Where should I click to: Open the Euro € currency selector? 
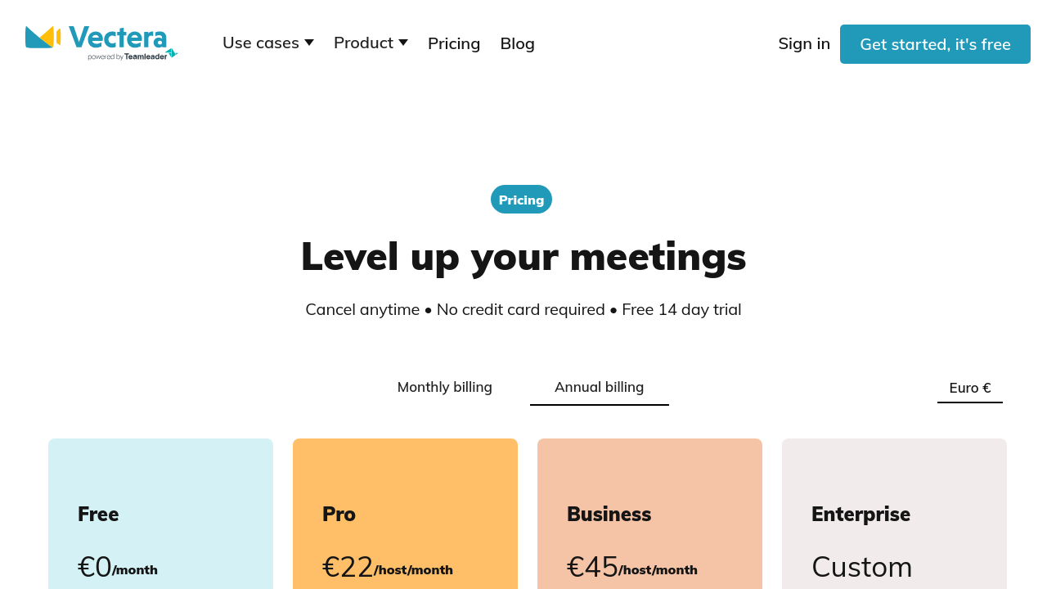(x=969, y=388)
